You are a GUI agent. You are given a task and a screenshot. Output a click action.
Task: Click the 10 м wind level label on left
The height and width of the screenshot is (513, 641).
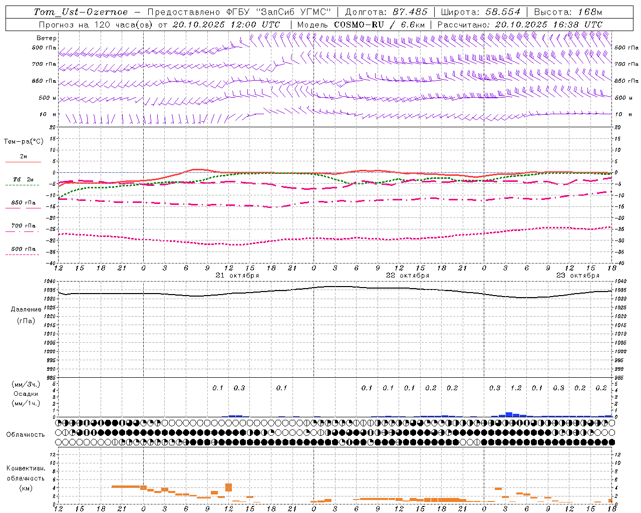tap(48, 114)
